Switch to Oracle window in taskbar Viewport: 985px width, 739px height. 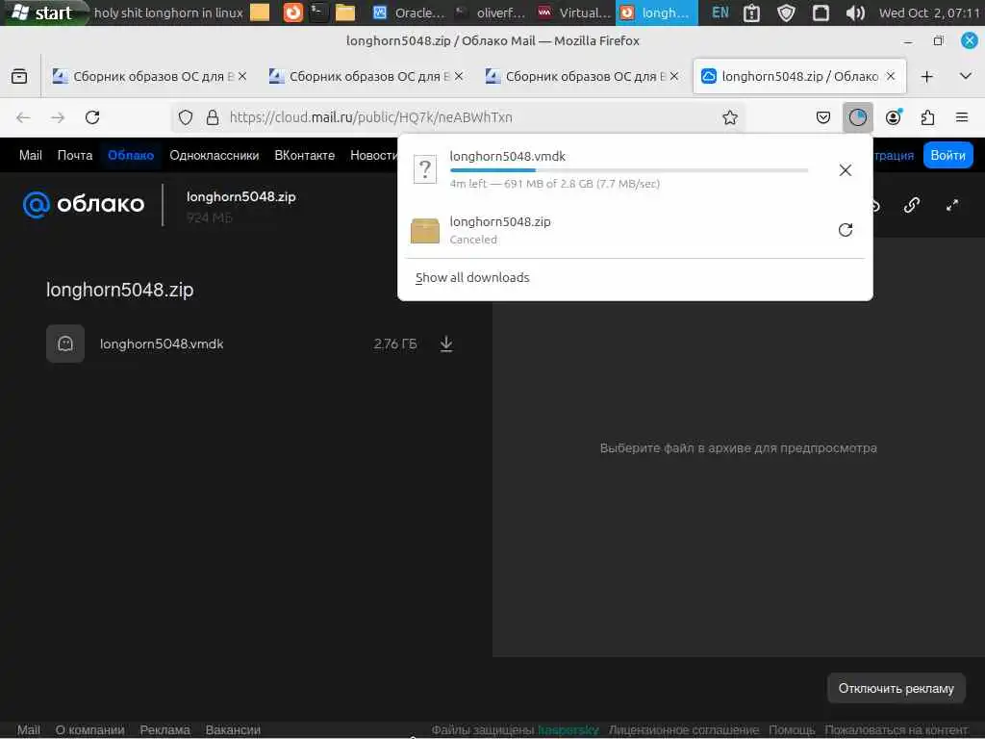pos(410,13)
